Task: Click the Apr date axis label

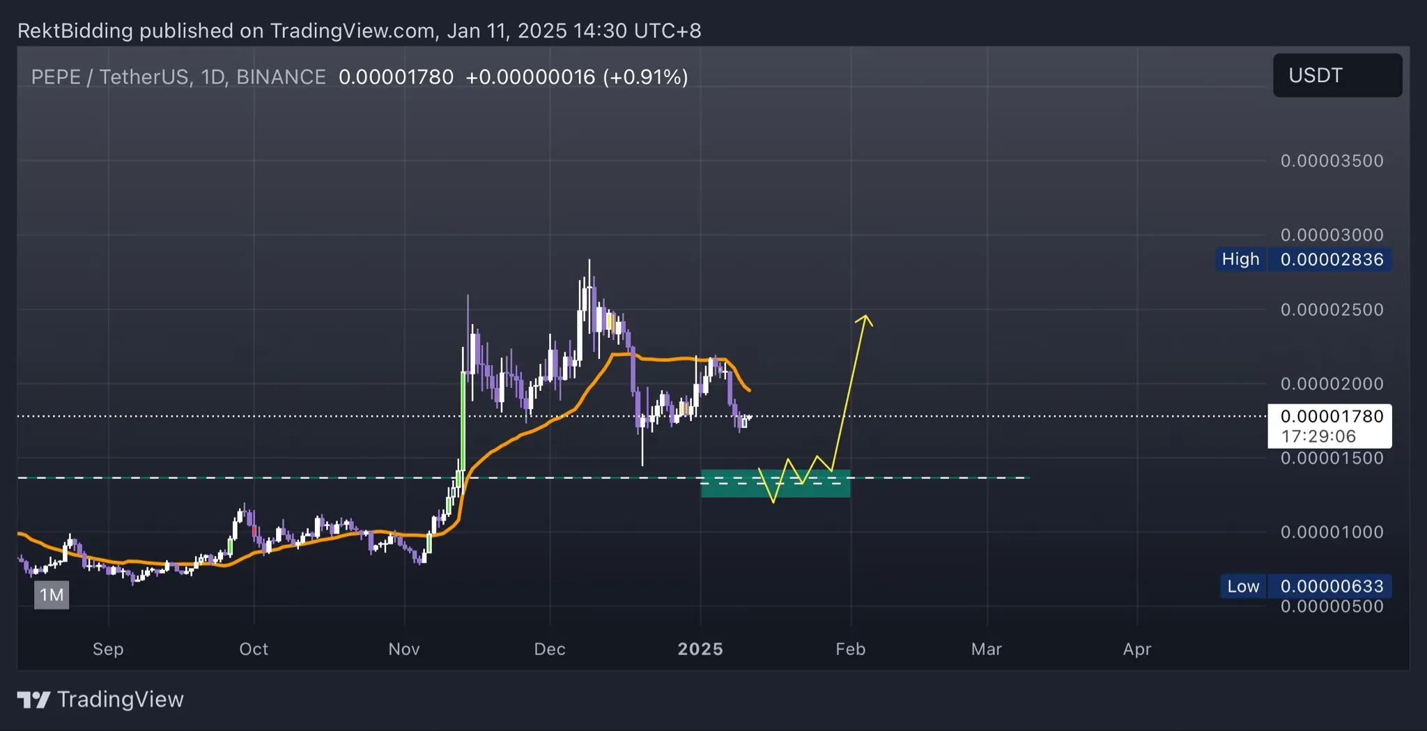Action: 1137,649
